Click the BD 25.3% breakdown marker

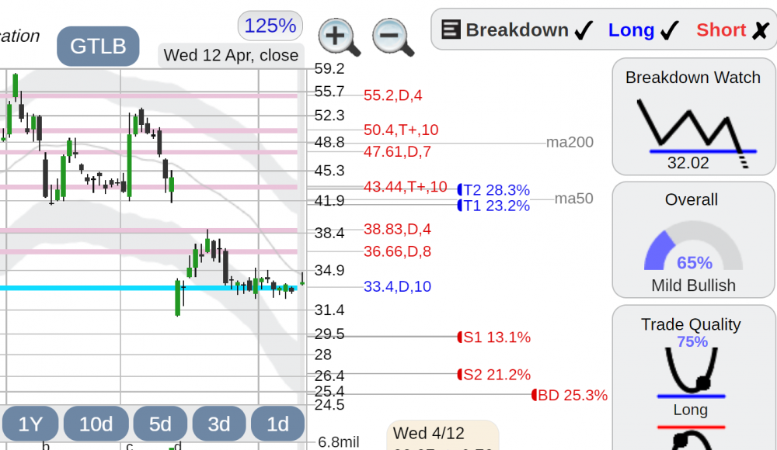[x=570, y=395]
